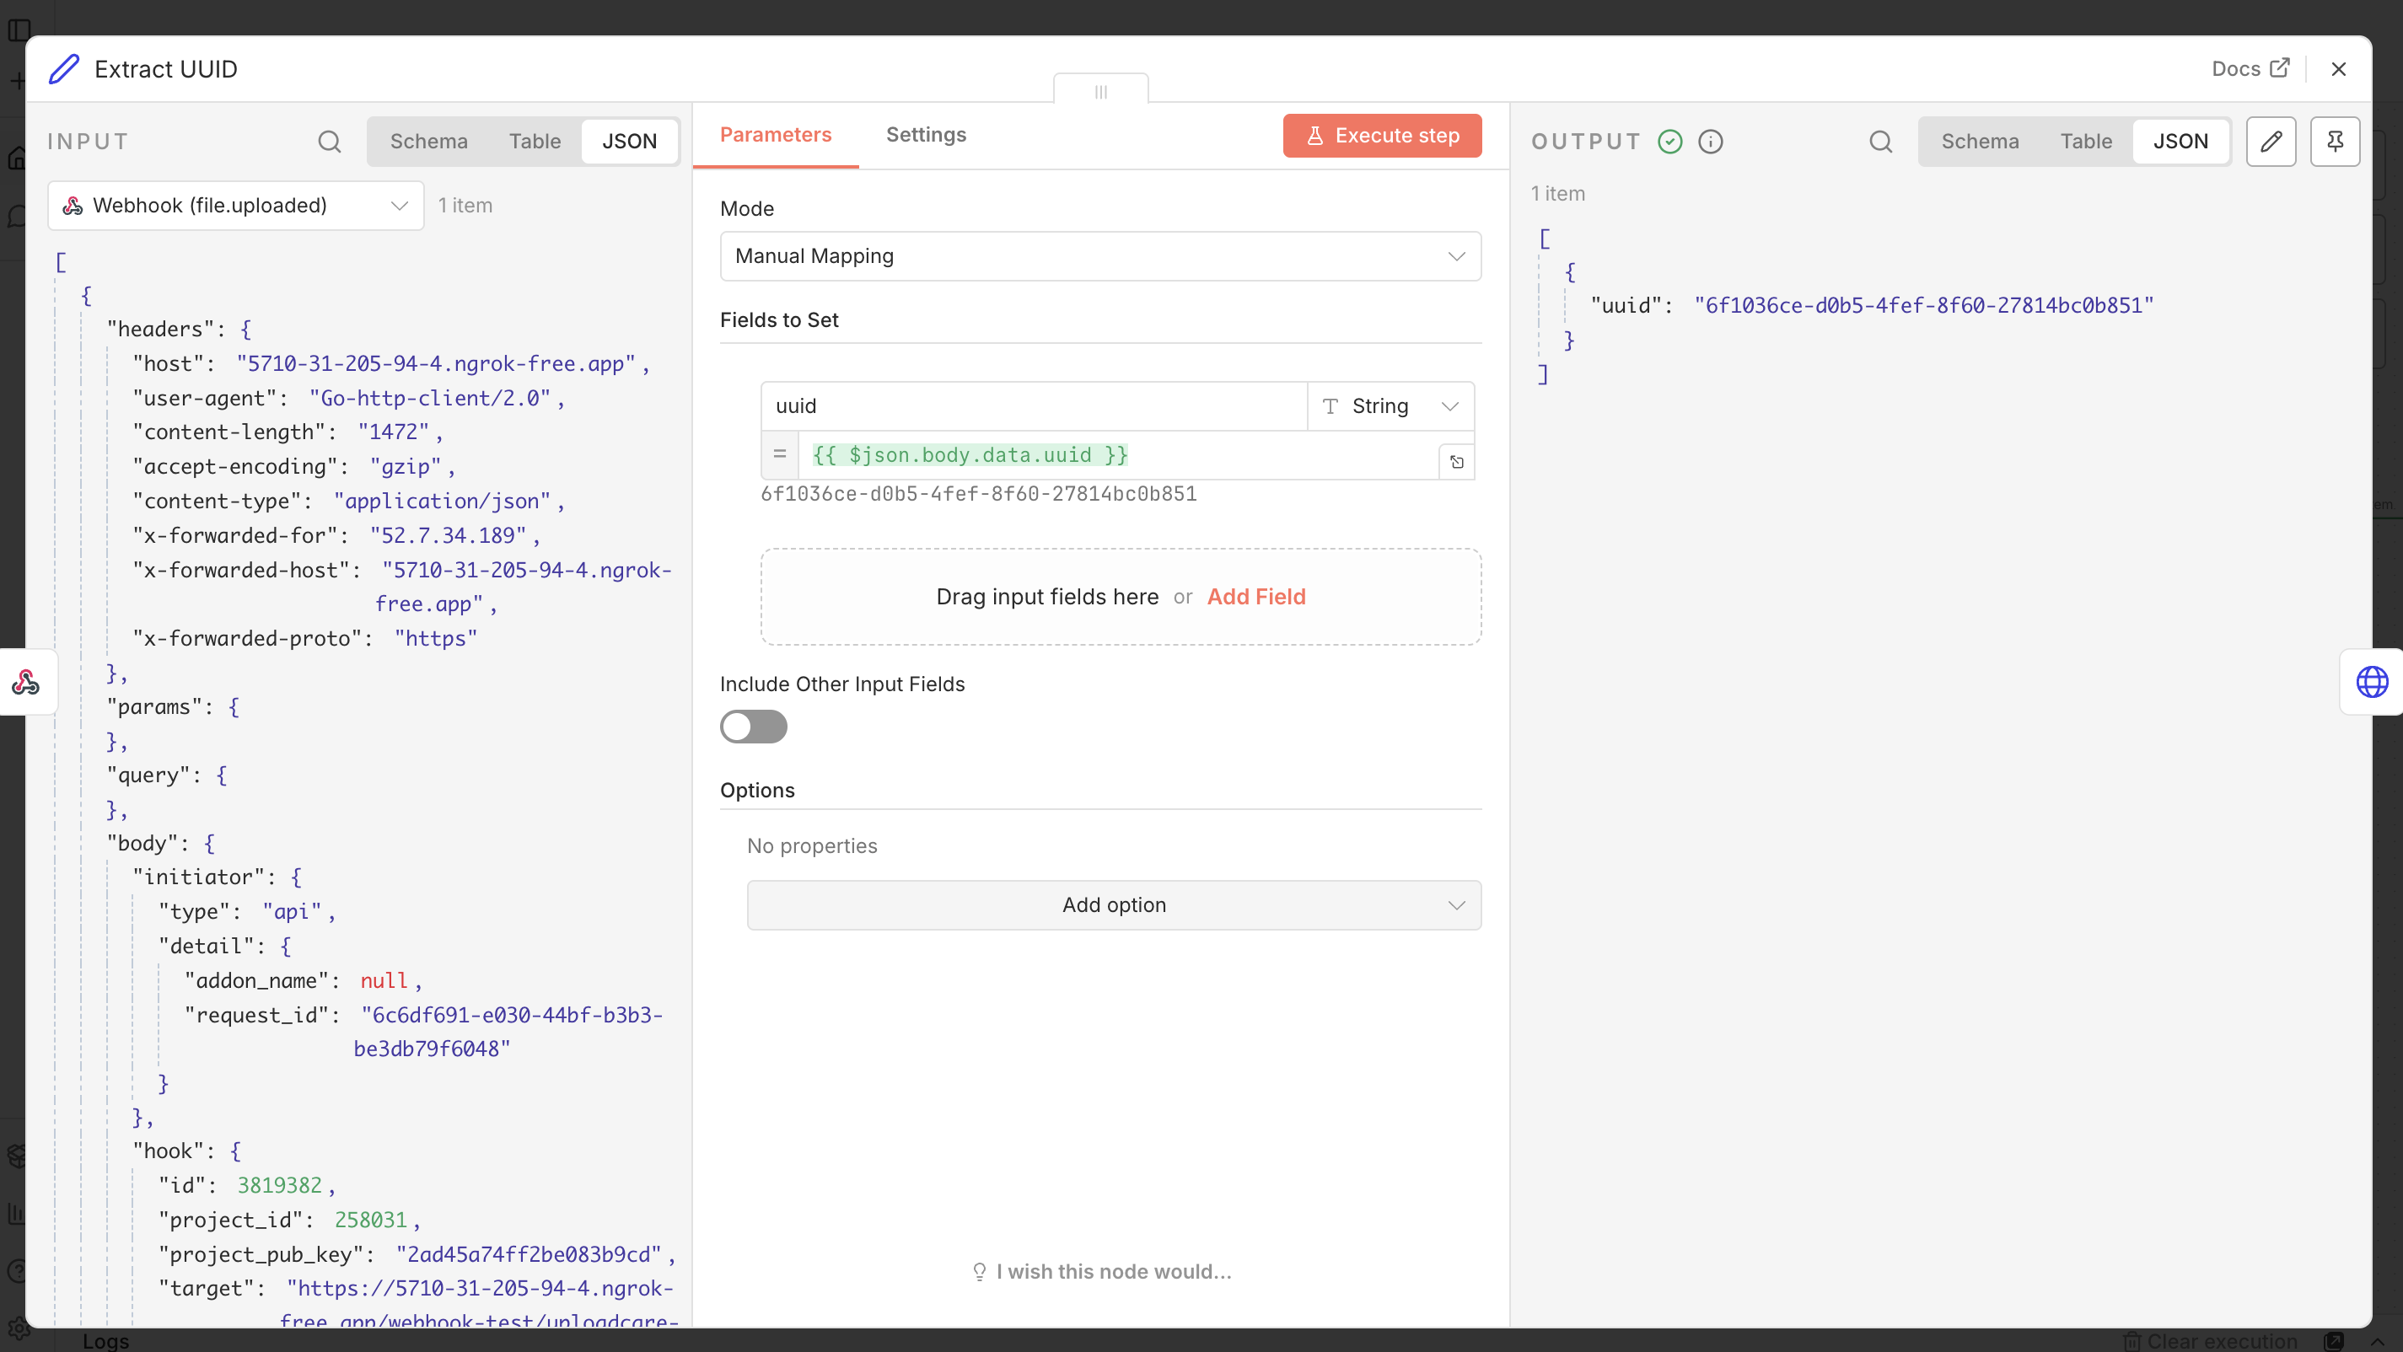The width and height of the screenshot is (2403, 1352).
Task: Run the node with Execute step
Action: click(1382, 137)
